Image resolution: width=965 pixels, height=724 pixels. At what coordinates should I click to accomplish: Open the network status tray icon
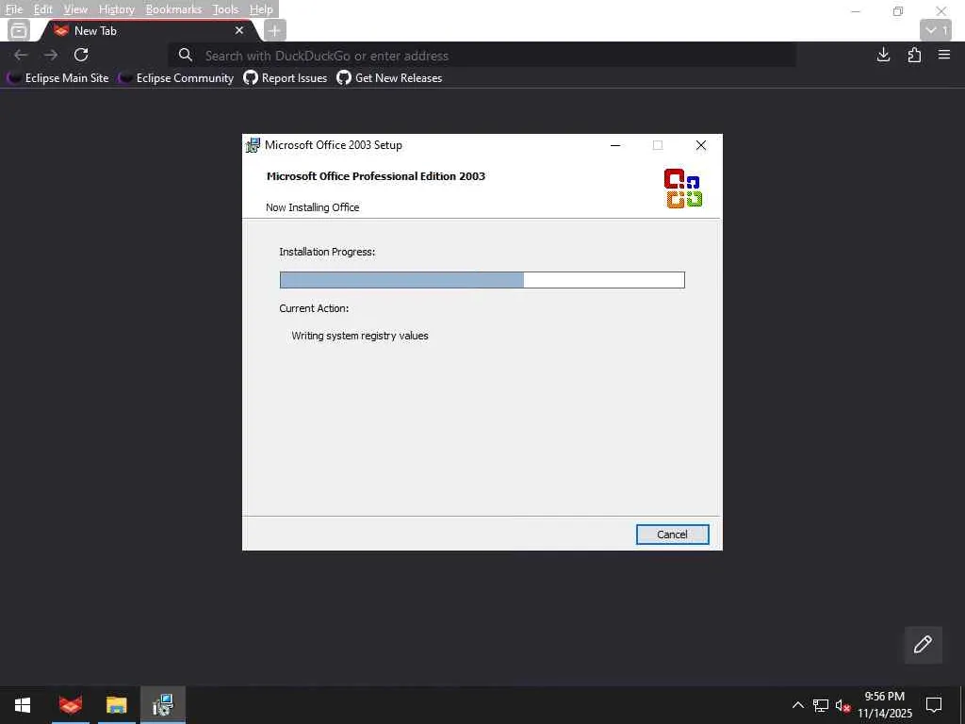pos(821,705)
